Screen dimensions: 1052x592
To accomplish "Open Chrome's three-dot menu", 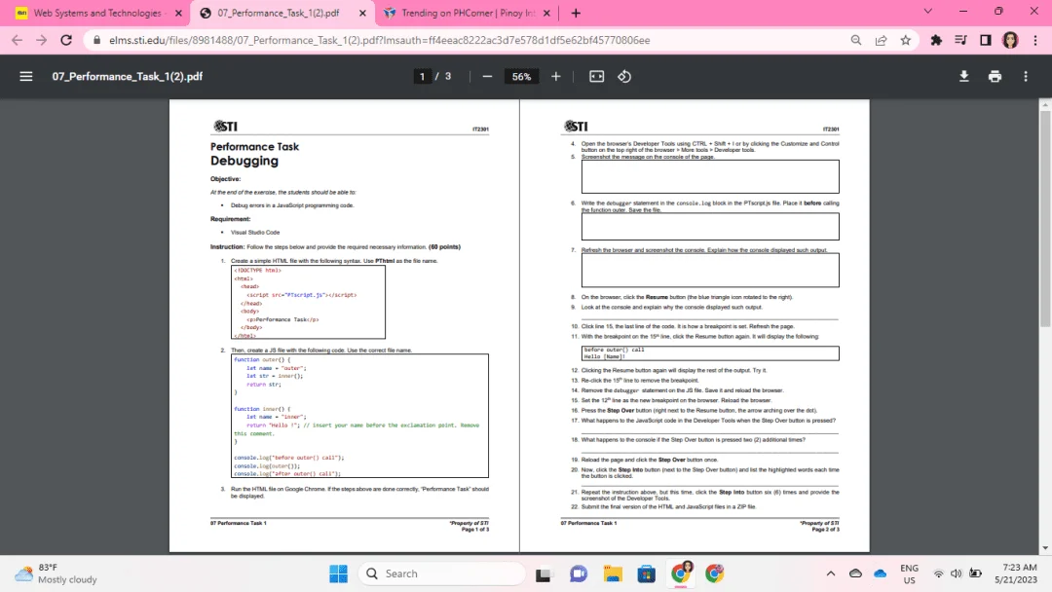I will pos(1035,40).
